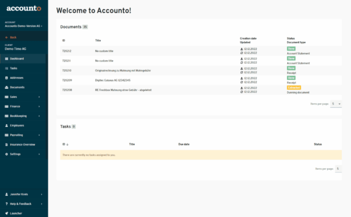Image resolution: width=351 pixels, height=217 pixels.
Task: Click the Employees person icon
Action: click(7, 126)
